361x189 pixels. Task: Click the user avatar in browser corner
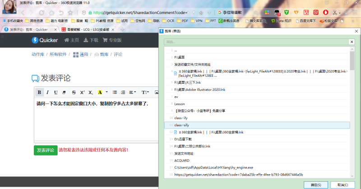tap(9, 7)
